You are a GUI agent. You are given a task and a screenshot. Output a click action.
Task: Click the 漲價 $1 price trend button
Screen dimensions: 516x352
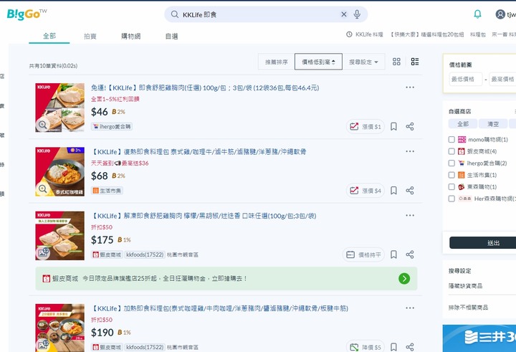[x=365, y=126]
